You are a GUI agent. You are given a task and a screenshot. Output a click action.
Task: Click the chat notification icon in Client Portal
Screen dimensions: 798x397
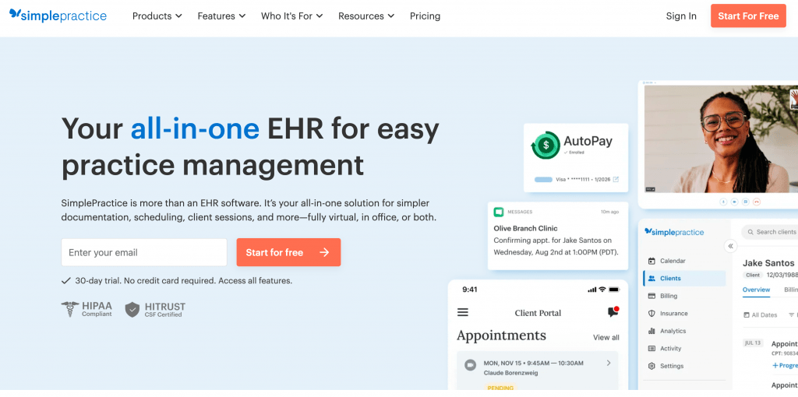tap(613, 312)
